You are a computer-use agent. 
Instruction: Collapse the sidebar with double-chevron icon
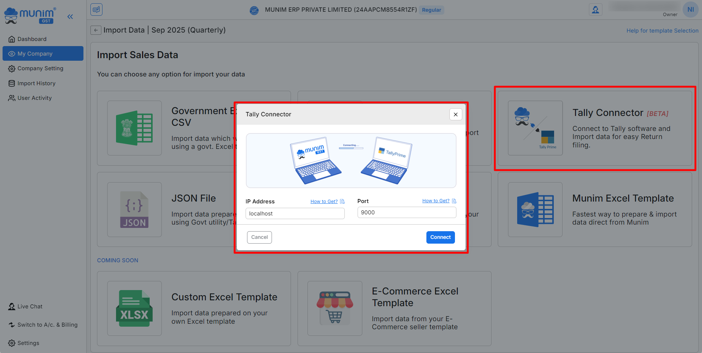click(70, 16)
